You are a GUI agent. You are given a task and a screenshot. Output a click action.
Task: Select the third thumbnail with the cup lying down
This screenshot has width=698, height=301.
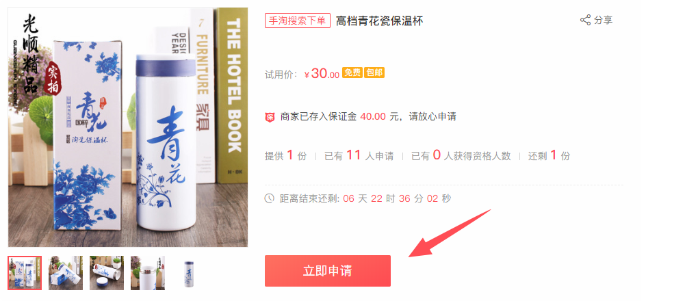[107, 273]
